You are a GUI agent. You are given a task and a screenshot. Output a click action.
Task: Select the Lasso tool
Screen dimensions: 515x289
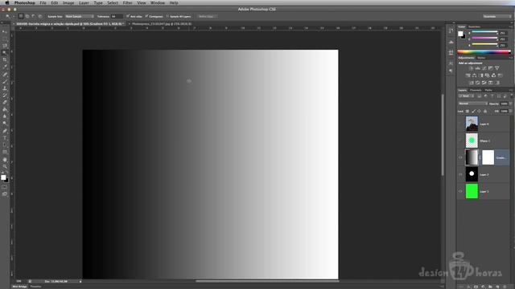click(x=5, y=46)
